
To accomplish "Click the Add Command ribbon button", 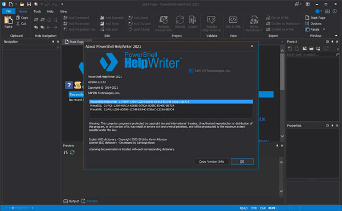I will point(76,18).
